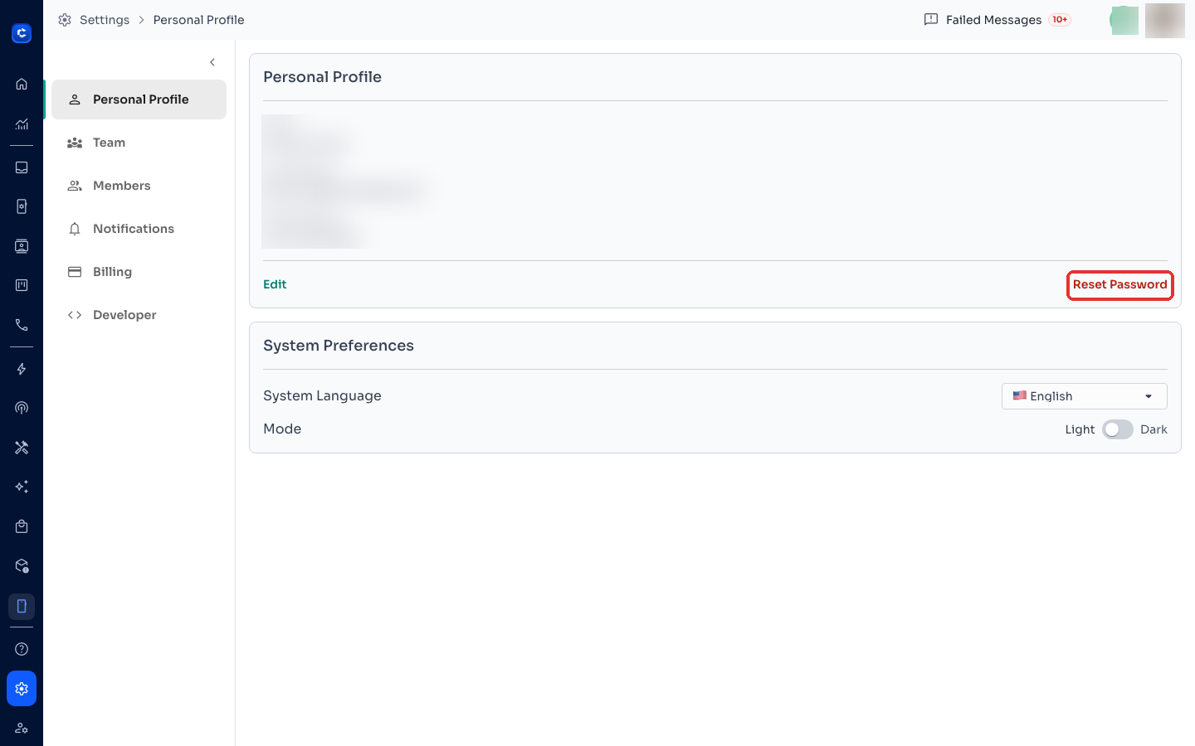
Task: Click the System Preferences heading
Action: (x=339, y=346)
